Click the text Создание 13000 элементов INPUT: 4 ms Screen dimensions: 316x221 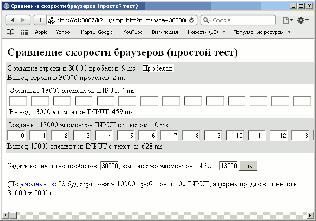(72, 91)
